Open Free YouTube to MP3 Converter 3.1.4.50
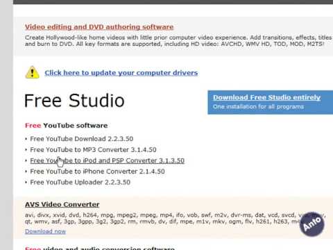The width and height of the screenshot is (333, 250). point(93,150)
